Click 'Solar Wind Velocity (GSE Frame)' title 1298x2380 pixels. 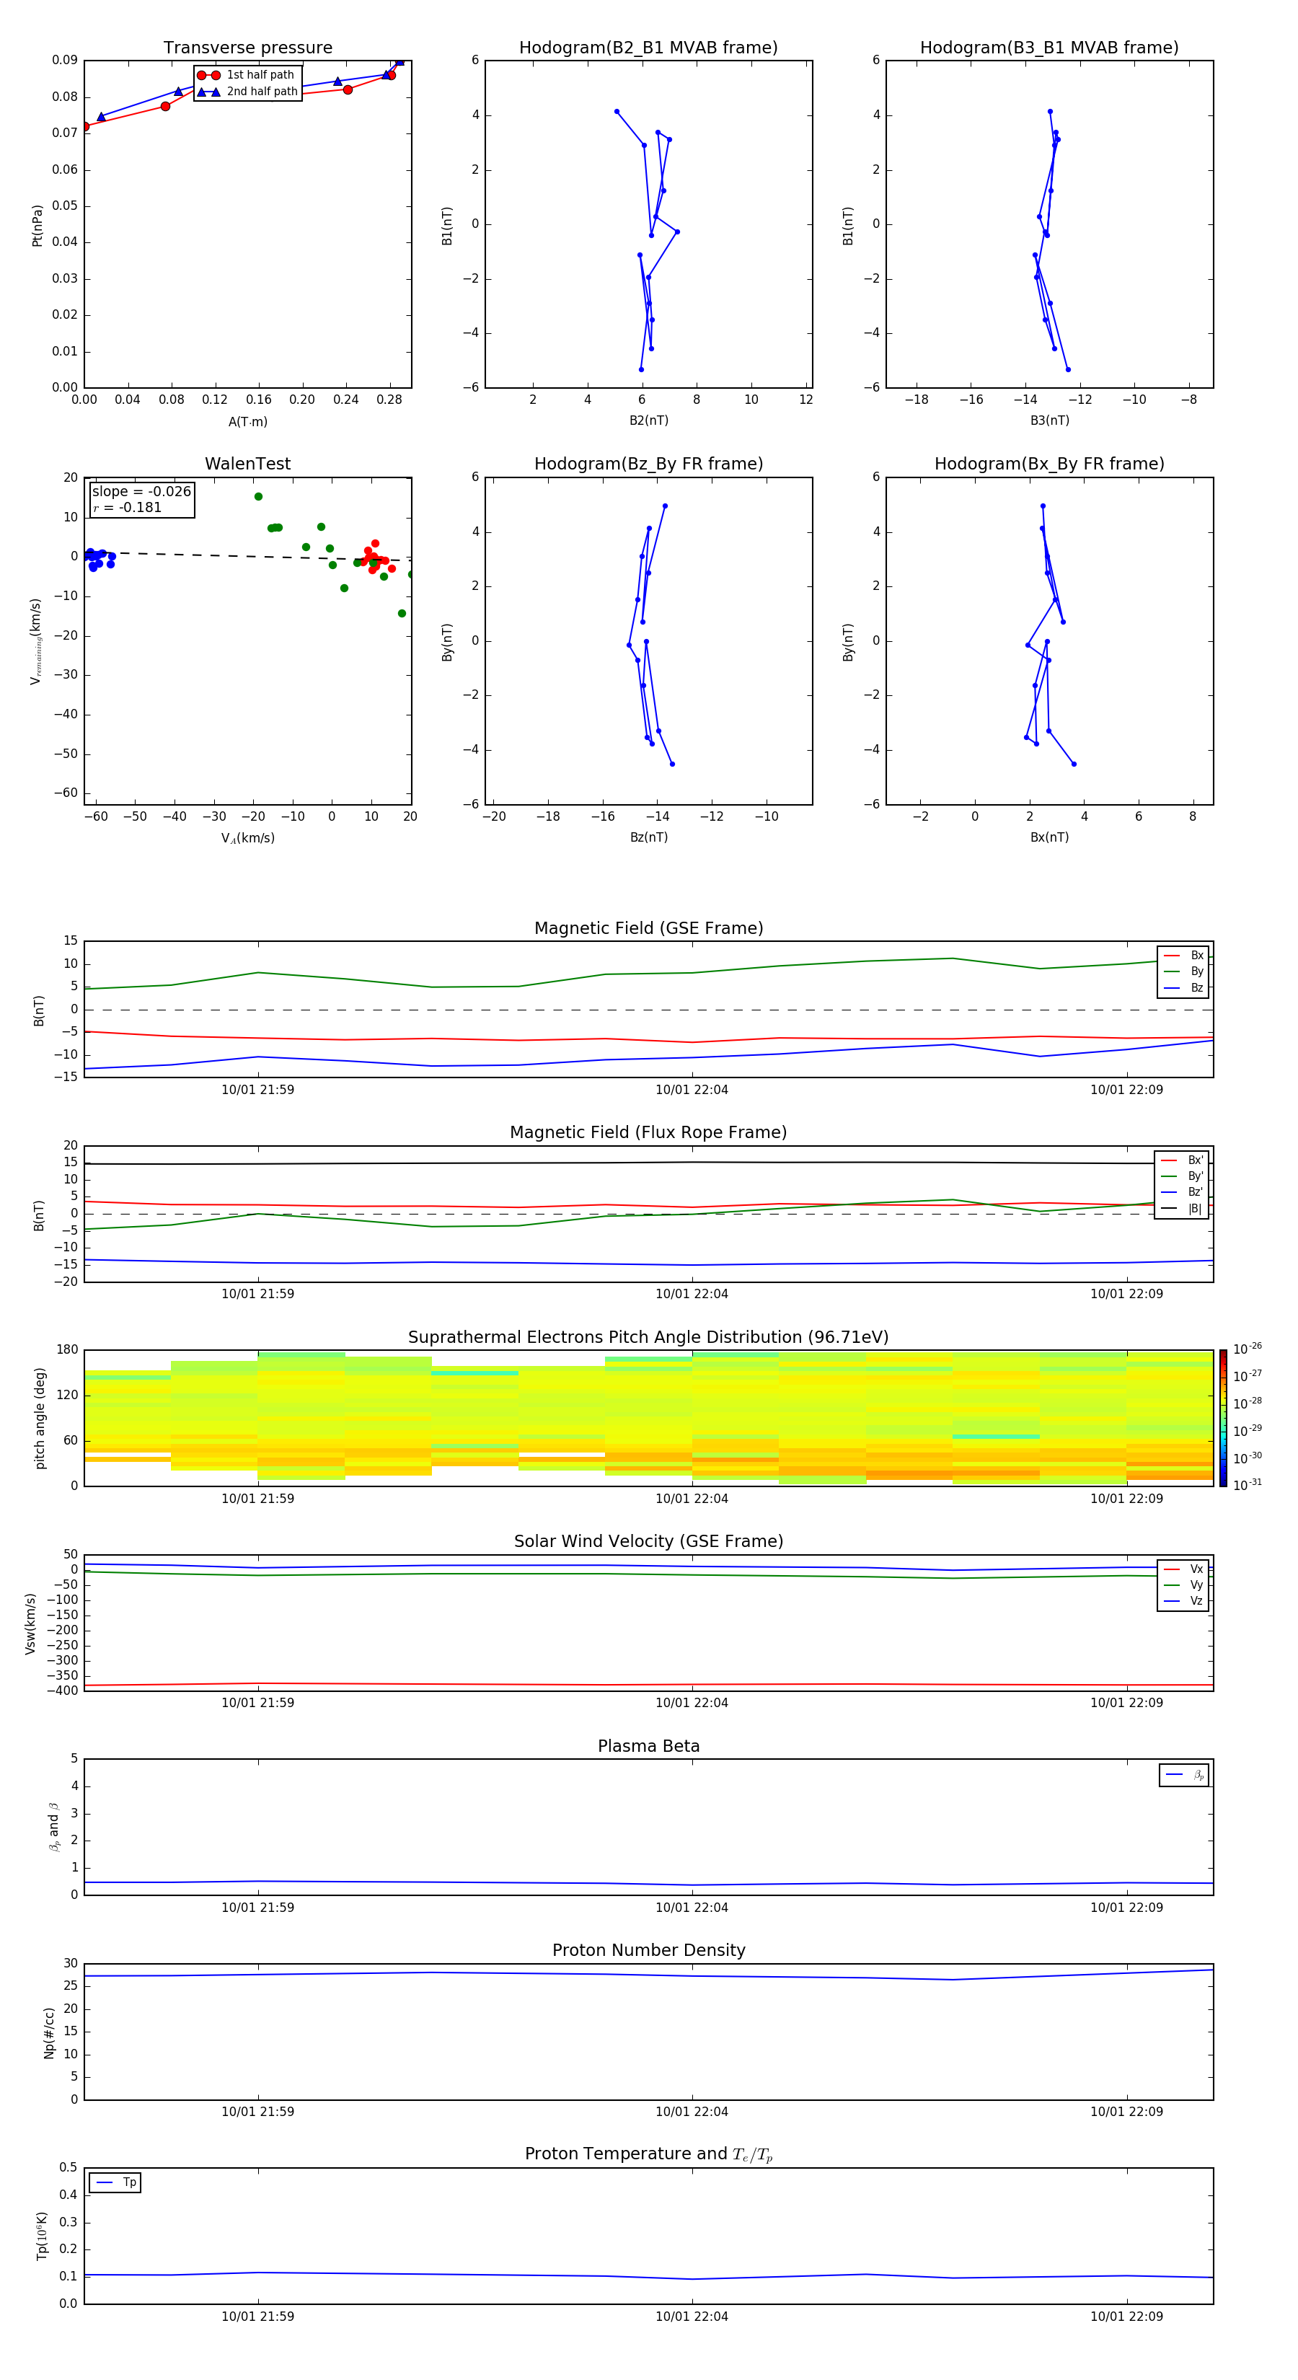(x=648, y=1542)
